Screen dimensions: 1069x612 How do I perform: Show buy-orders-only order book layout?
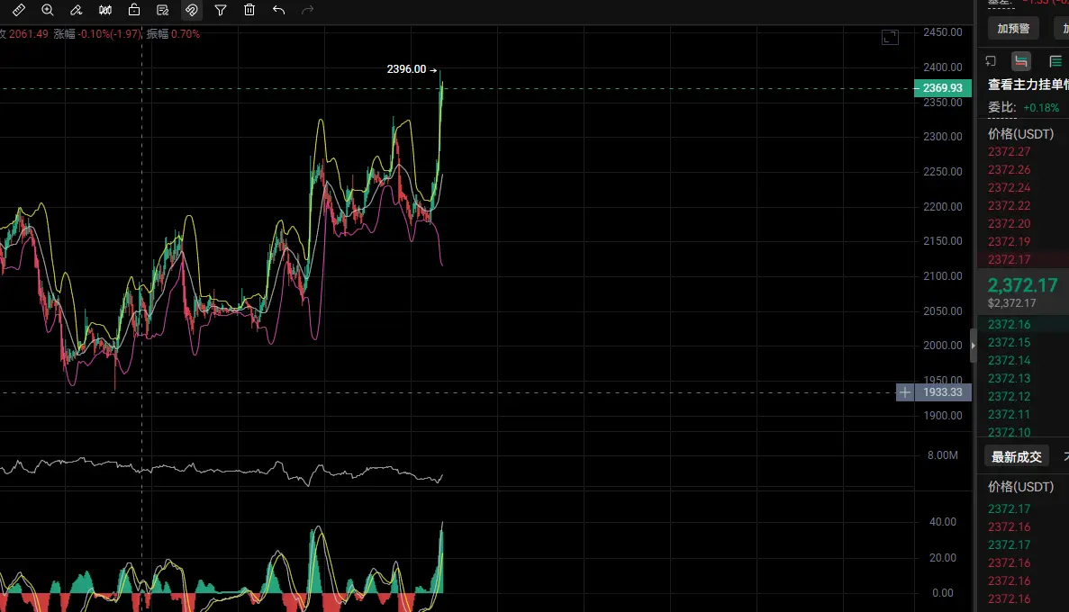(x=1055, y=61)
